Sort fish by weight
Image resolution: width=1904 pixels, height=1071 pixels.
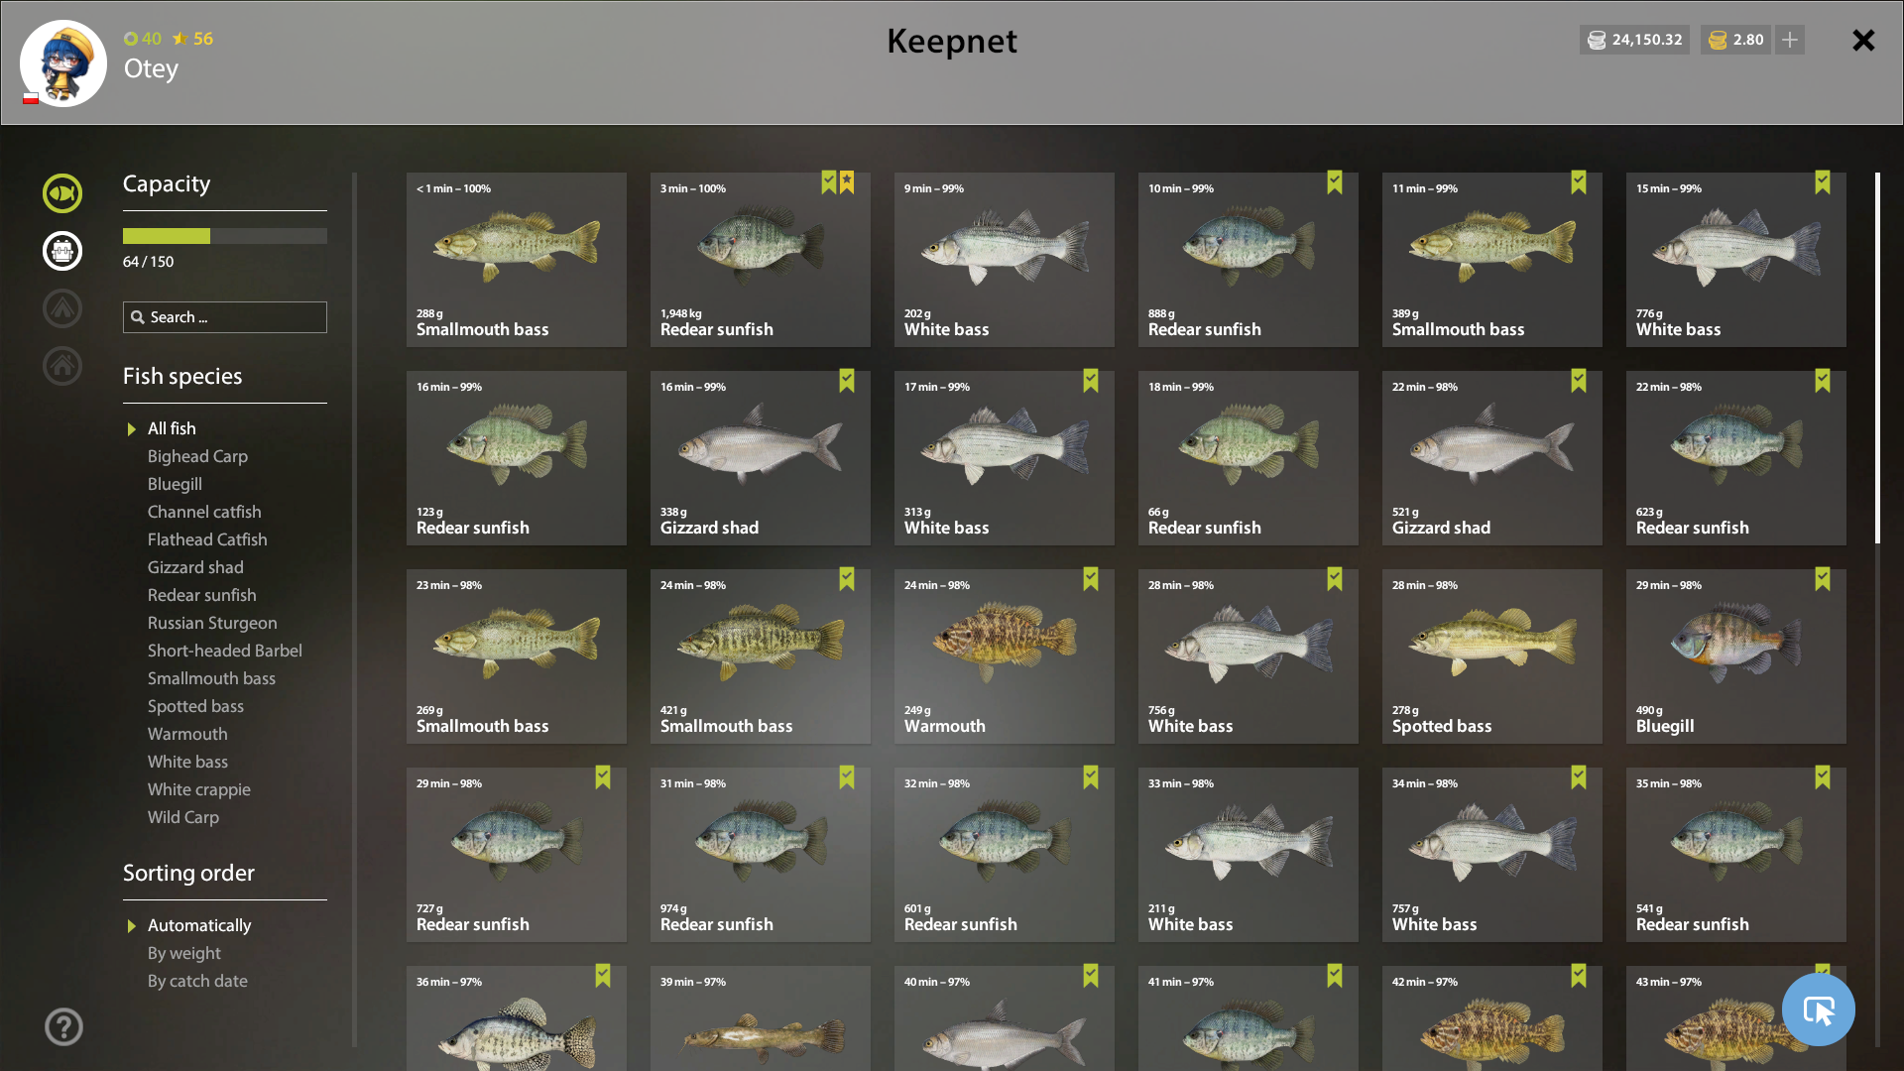tap(184, 953)
